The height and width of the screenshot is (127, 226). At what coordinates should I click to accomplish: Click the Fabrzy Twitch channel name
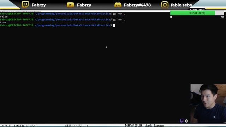coord(38,5)
